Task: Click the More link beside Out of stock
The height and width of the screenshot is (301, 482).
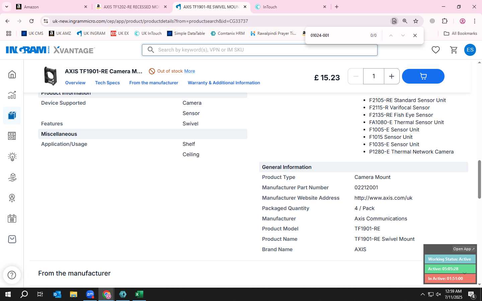Action: coord(189,71)
